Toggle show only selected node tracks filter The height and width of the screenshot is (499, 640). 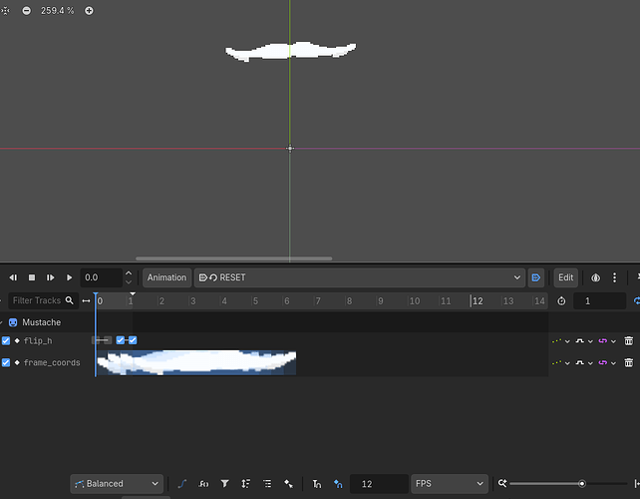pyautogui.click(x=224, y=484)
